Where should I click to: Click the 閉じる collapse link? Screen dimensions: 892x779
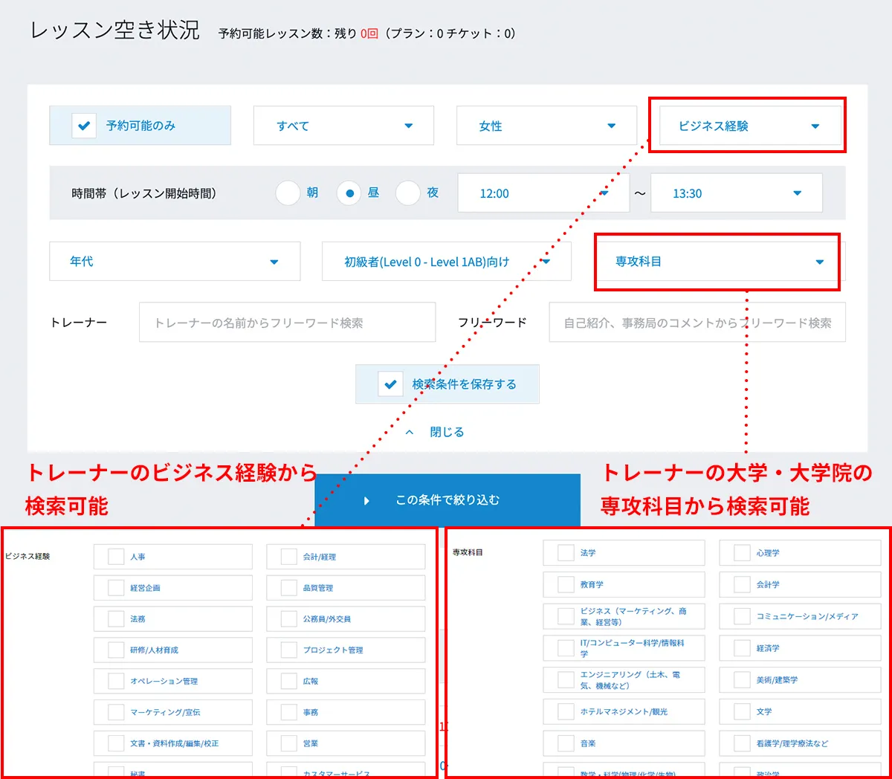pos(446,432)
